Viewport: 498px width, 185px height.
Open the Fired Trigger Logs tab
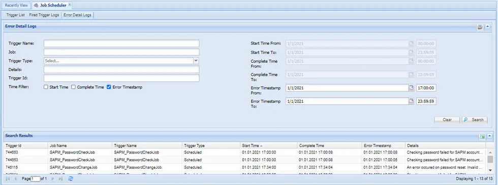(44, 15)
